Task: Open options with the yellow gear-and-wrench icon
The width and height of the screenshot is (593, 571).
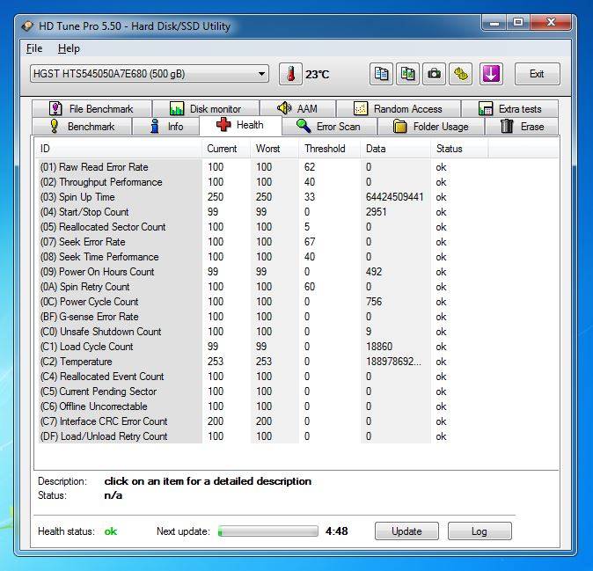Action: (460, 74)
